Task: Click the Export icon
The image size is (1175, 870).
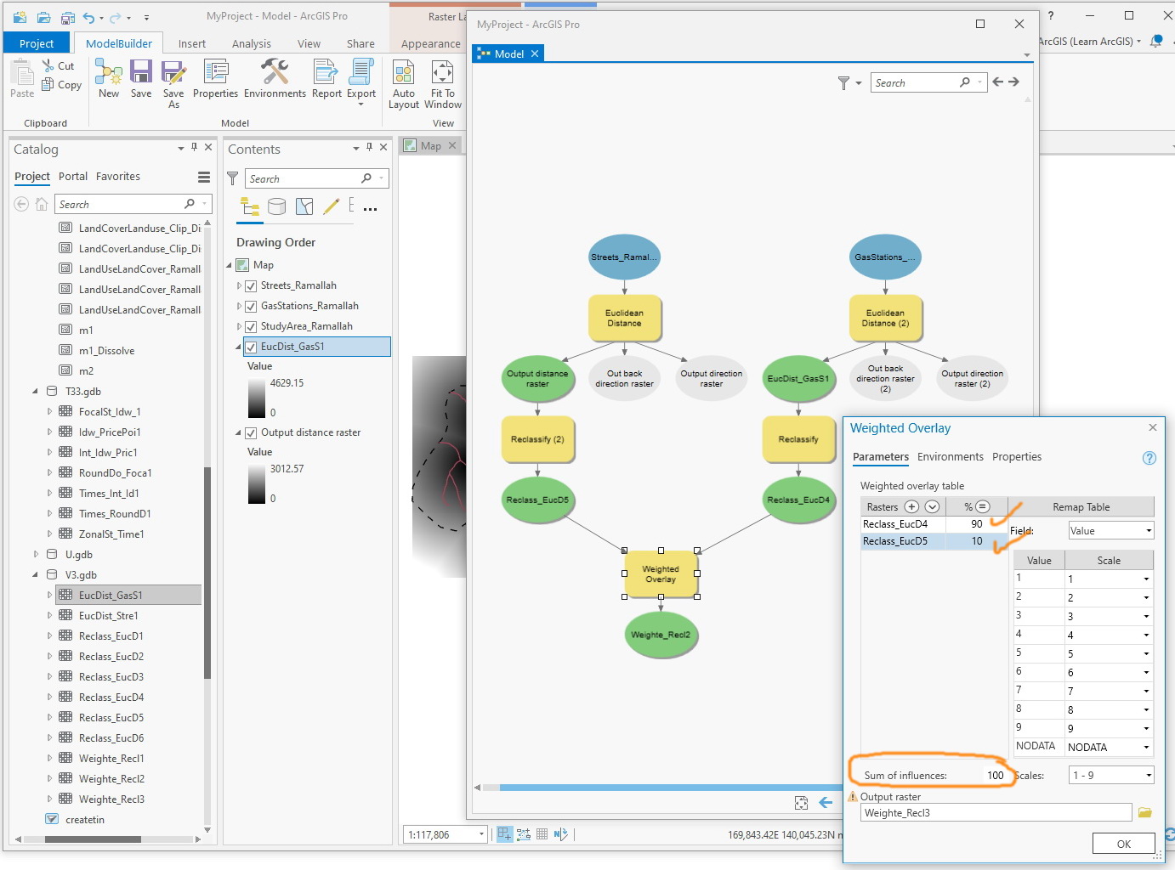Action: 361,72
